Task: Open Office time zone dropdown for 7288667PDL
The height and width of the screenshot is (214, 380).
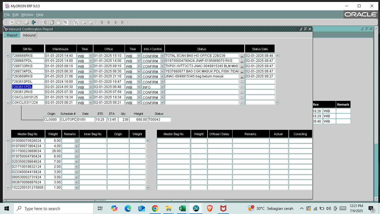Action: tap(139, 61)
